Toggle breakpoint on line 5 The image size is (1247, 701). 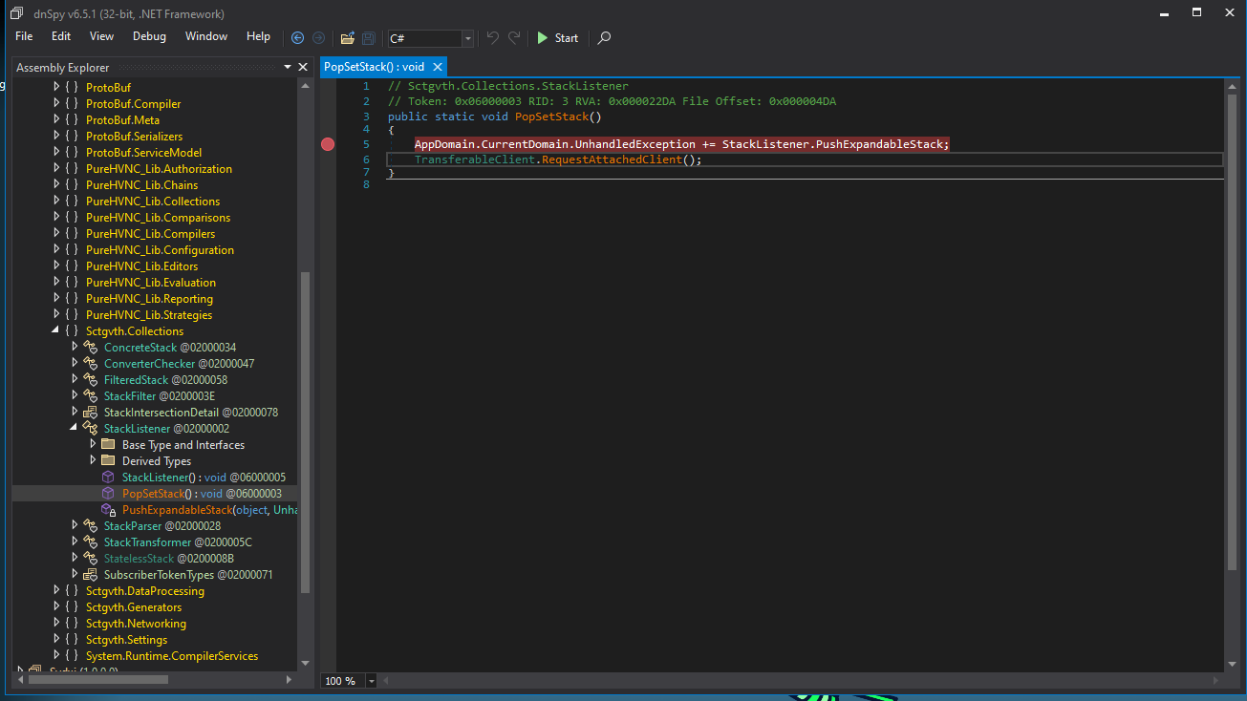click(329, 144)
